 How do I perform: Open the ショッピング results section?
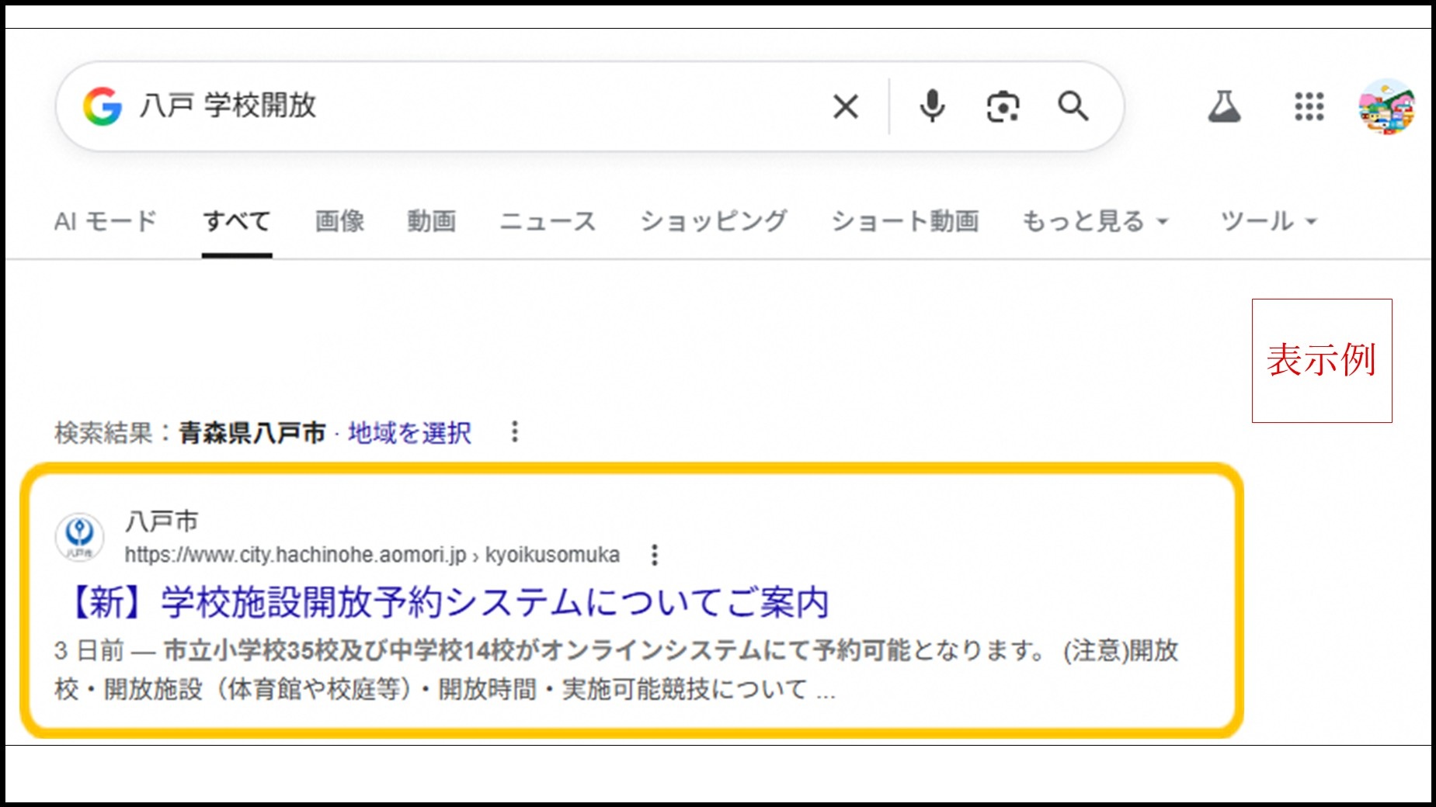click(715, 221)
